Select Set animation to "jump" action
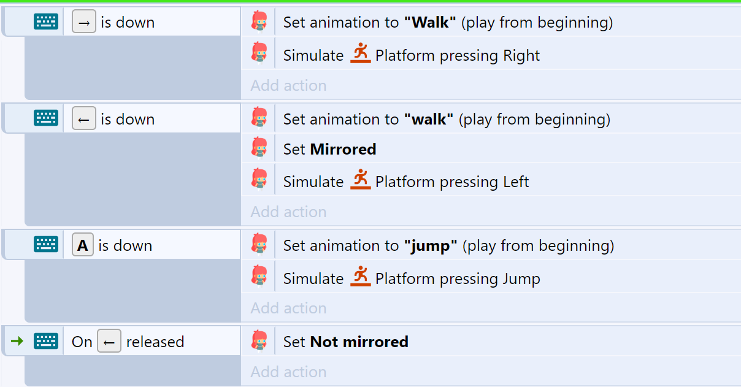This screenshot has width=741, height=387. 491,245
